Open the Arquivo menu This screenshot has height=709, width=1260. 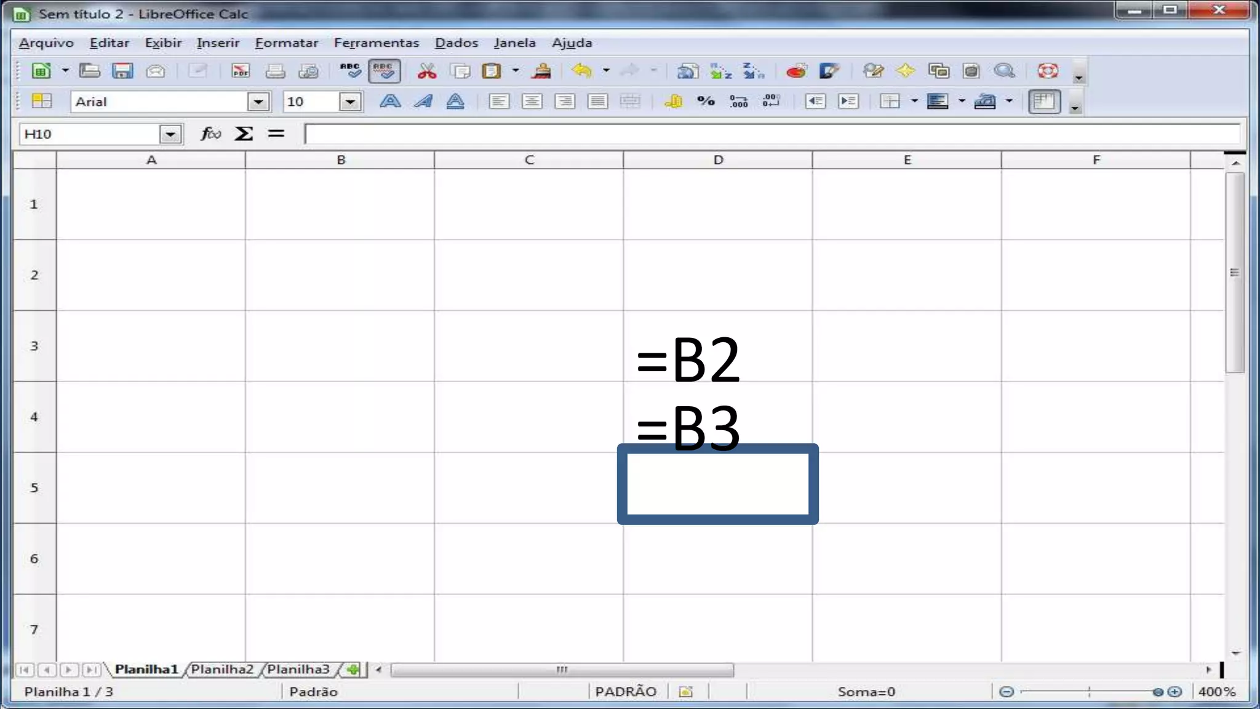[46, 43]
